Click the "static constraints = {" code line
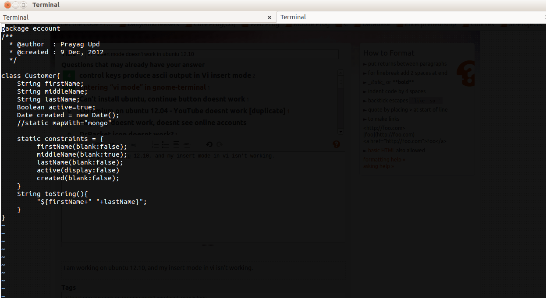The height and width of the screenshot is (298, 546). tap(60, 139)
